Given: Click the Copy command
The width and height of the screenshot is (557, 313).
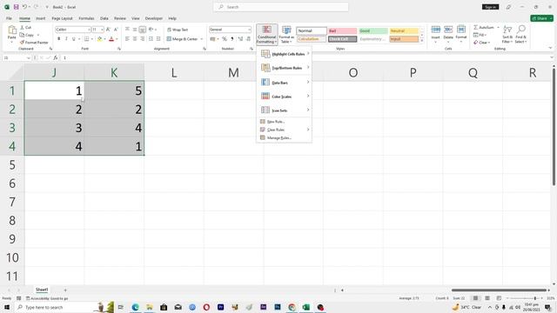Looking at the screenshot, I should coord(27,35).
